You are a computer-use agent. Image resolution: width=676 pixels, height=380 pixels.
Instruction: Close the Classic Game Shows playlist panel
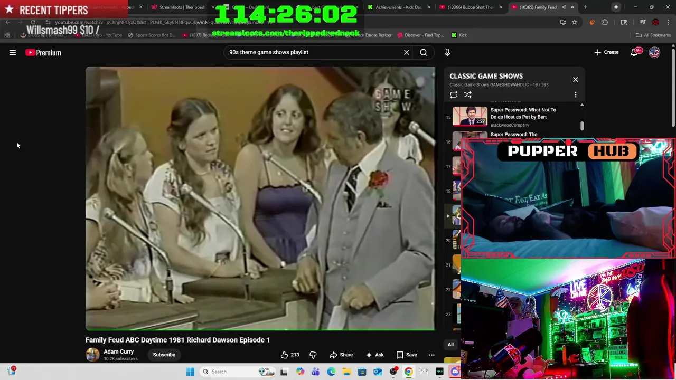[x=576, y=79]
